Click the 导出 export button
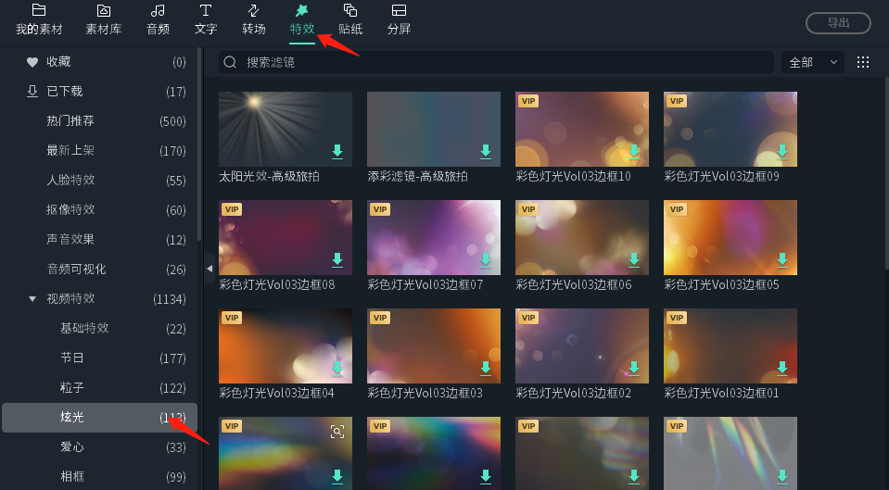The width and height of the screenshot is (889, 490). [x=838, y=22]
